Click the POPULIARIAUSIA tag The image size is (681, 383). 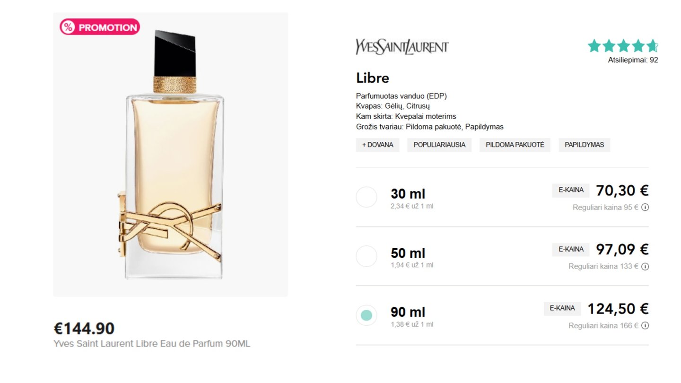click(x=440, y=145)
